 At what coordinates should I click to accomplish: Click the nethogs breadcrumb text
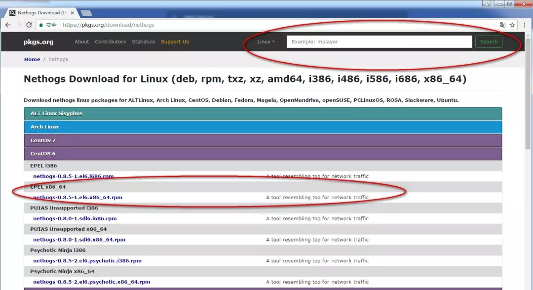tap(58, 59)
